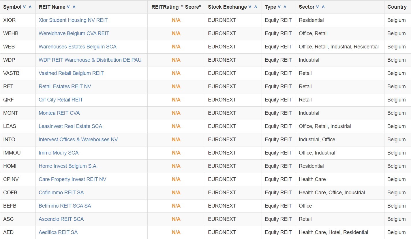Open Qrf City Retail REIT link
The width and height of the screenshot is (411, 239).
61,100
